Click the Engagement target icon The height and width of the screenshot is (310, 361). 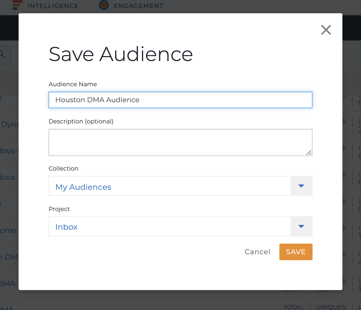104,5
